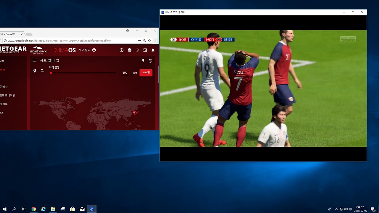Click the DUMAOS logo in the header

(x=64, y=50)
